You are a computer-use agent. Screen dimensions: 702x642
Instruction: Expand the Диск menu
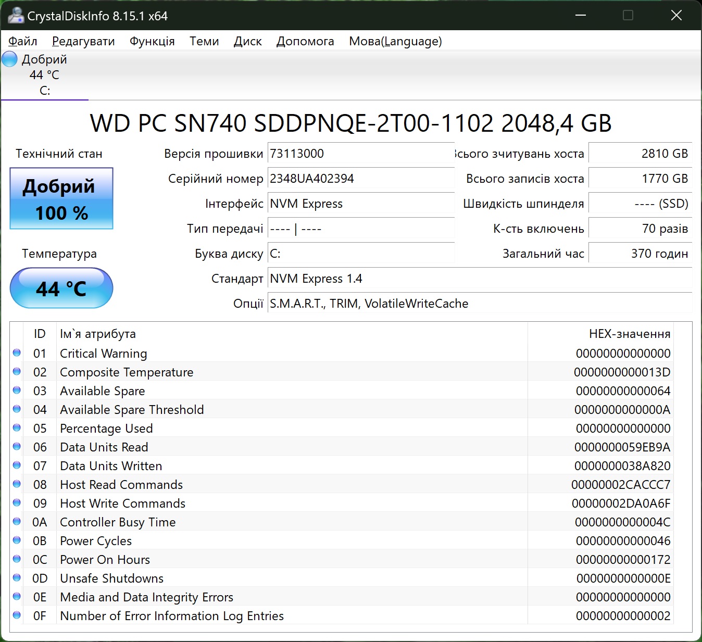pos(248,41)
